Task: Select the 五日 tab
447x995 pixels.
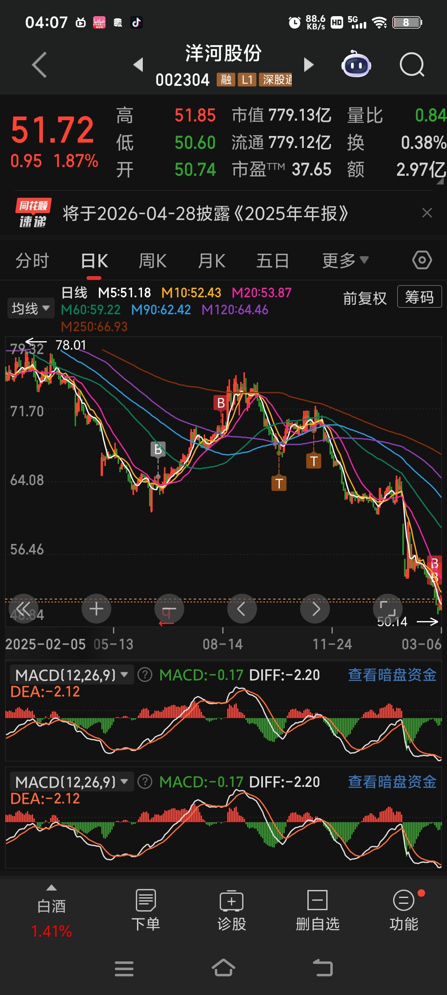Action: (x=272, y=261)
